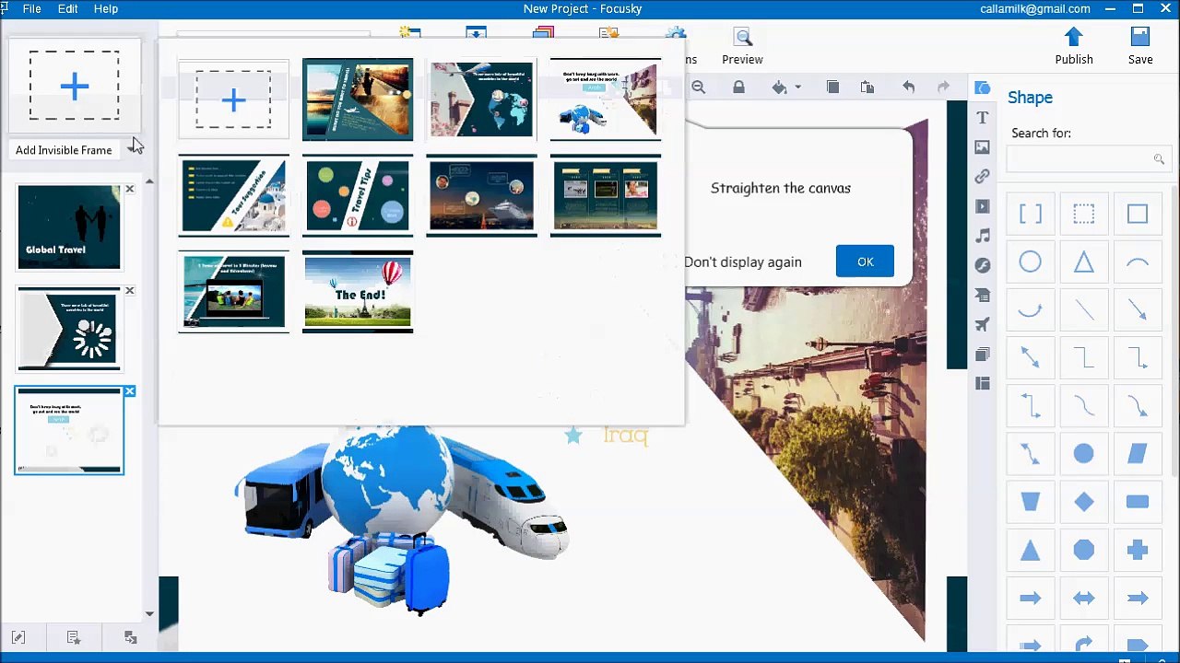
Task: Click Add Invisible Frame plus box
Action: (x=75, y=87)
